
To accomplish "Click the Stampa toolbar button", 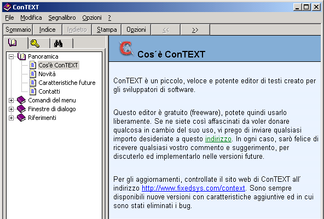I will (x=107, y=30).
